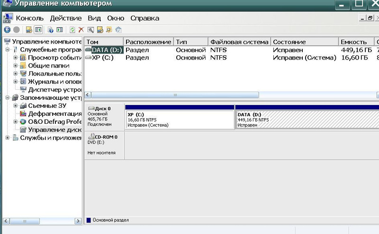
Task: Open the Справка menu
Action: pyautogui.click(x=144, y=18)
